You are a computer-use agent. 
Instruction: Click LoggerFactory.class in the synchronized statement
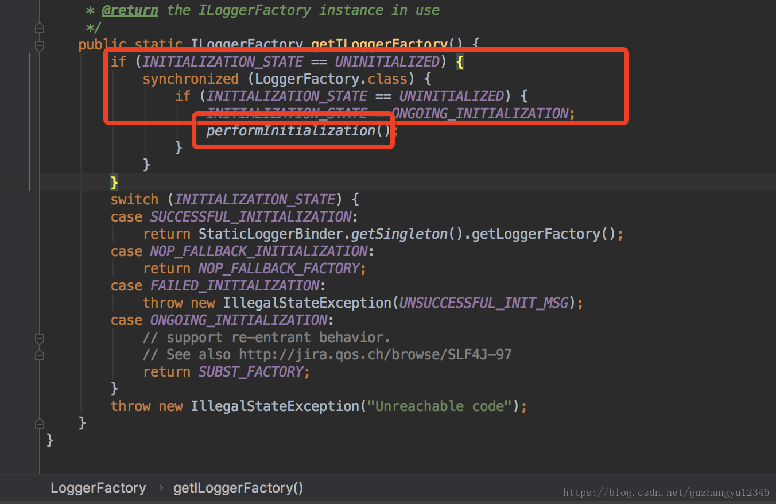[x=331, y=79]
